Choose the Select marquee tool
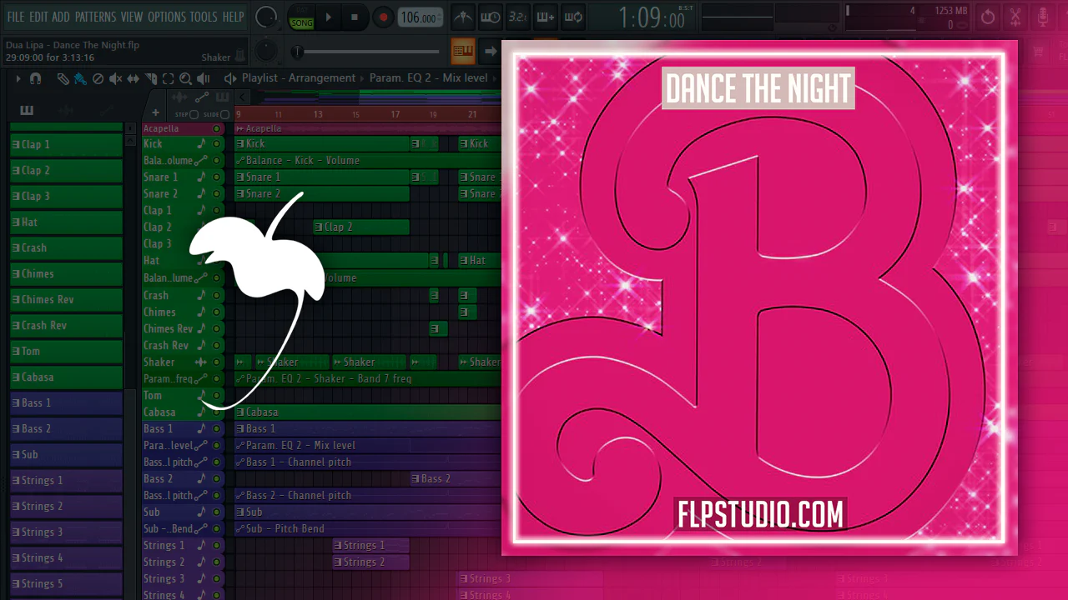The image size is (1068, 600). tap(168, 78)
